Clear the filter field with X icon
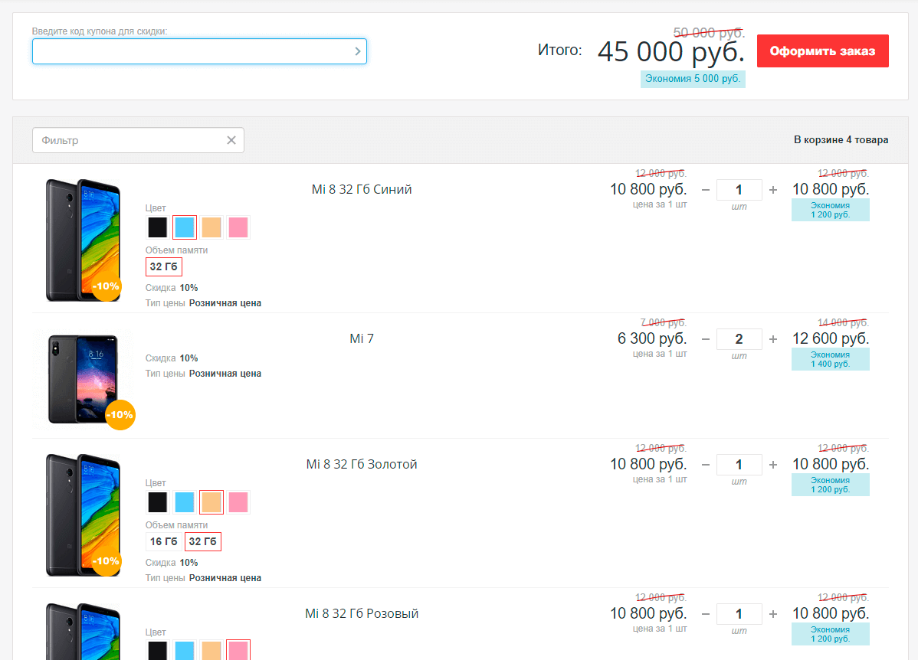This screenshot has height=660, width=918. (x=231, y=140)
